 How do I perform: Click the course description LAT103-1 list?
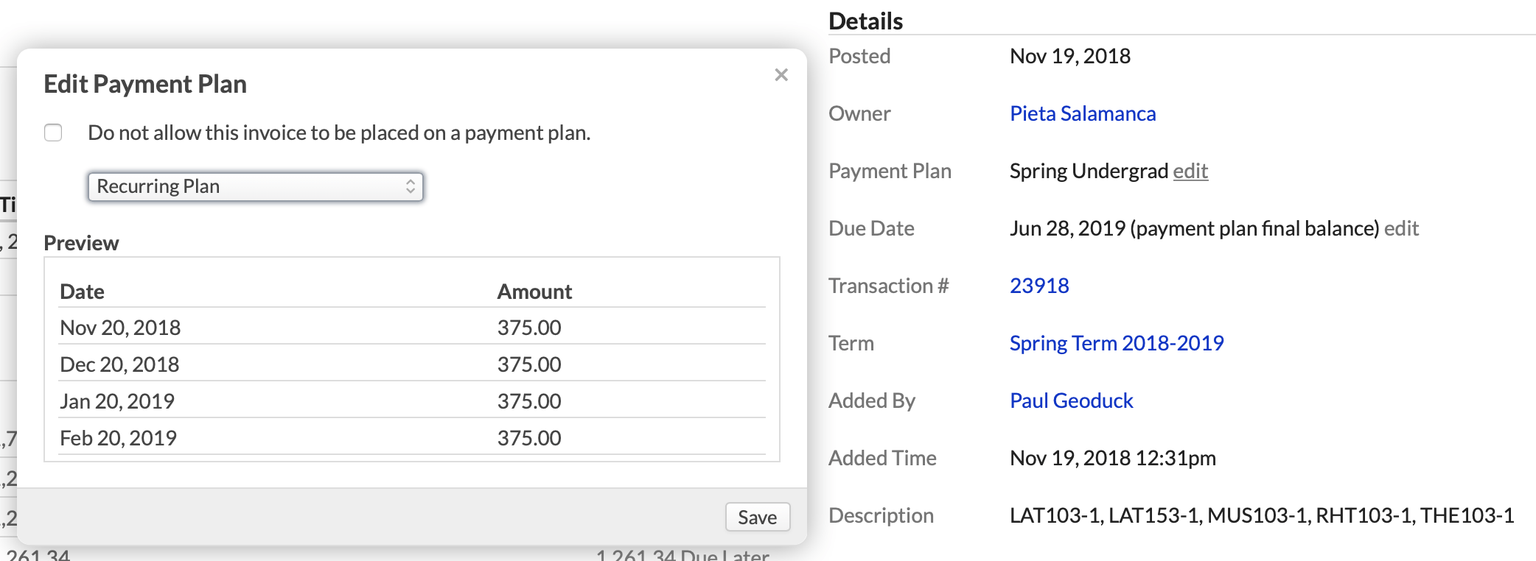(x=1262, y=515)
